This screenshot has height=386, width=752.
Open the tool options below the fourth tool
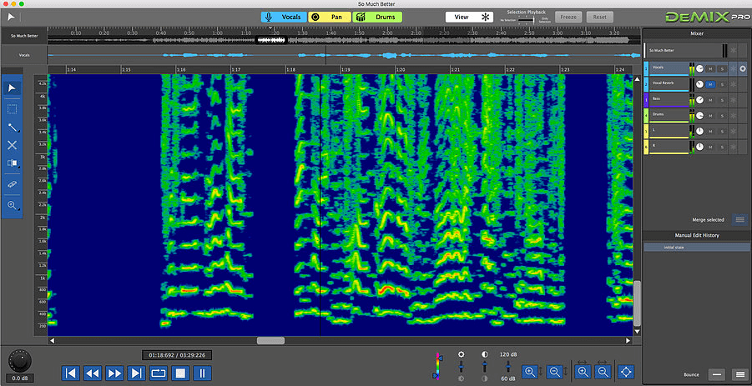[12, 164]
